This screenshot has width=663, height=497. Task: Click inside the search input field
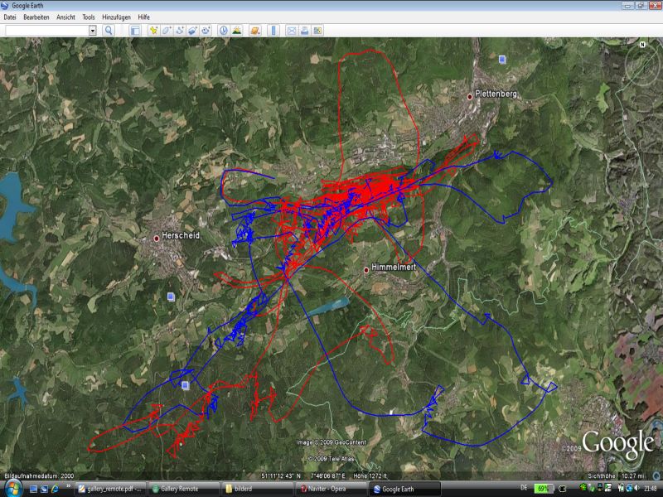(46, 31)
